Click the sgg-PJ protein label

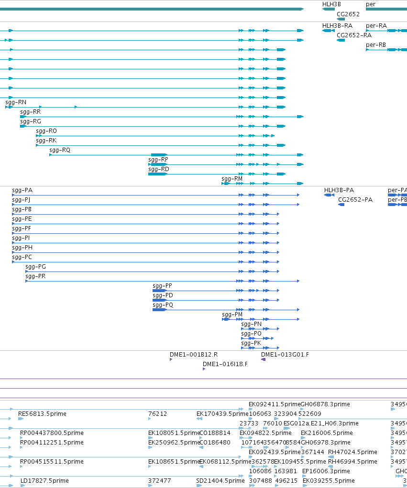(21, 200)
